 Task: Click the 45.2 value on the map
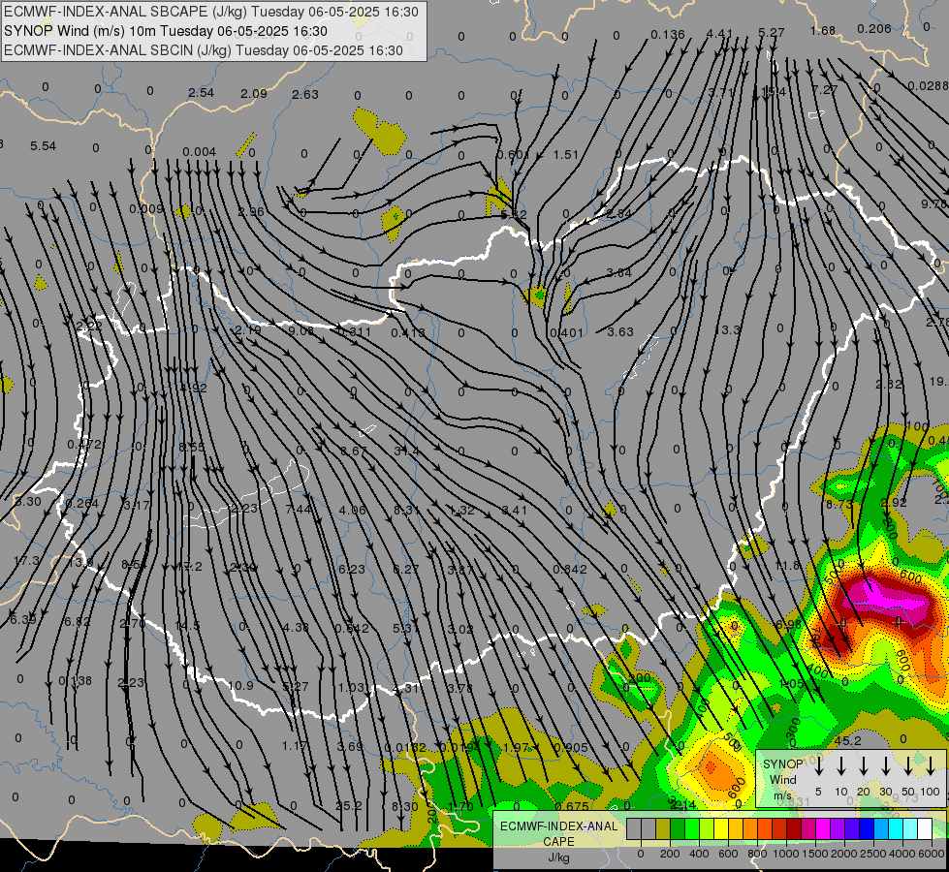click(x=847, y=740)
